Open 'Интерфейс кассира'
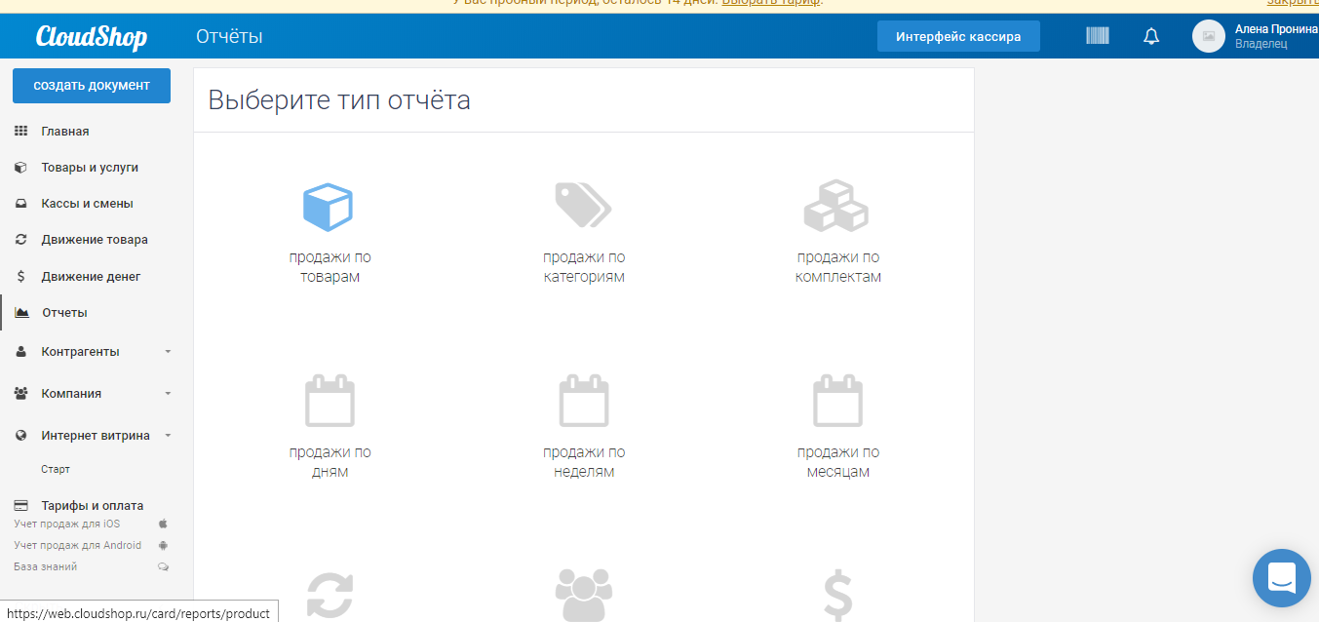This screenshot has width=1319, height=622. [x=958, y=35]
